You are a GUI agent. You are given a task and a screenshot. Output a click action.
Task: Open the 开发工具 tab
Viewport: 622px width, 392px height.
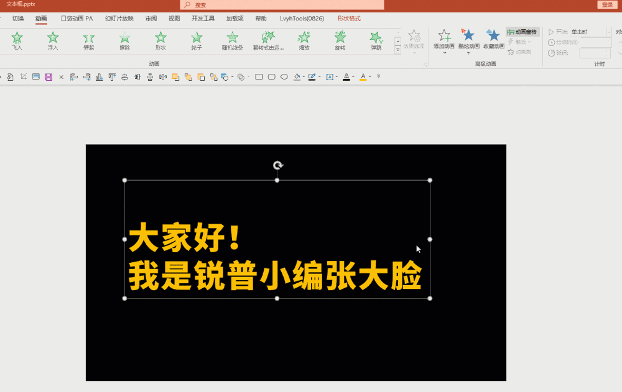[x=203, y=19]
